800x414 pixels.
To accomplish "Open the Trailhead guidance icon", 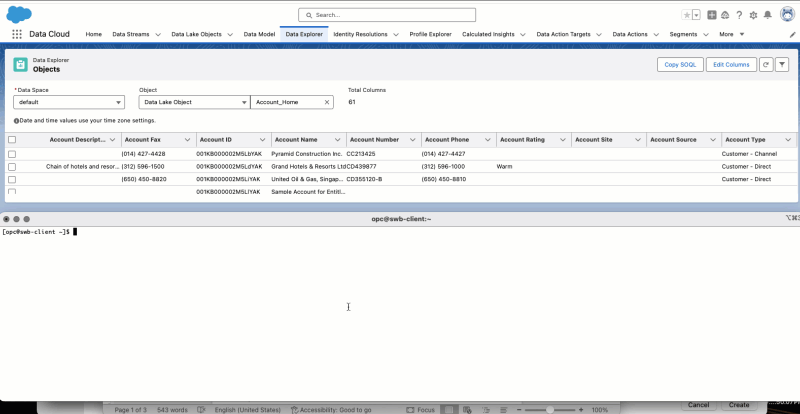I will (x=725, y=15).
